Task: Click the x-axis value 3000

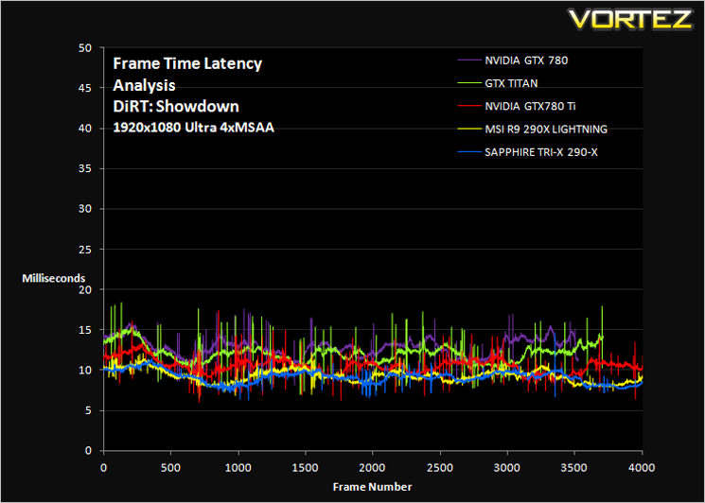Action: click(507, 468)
